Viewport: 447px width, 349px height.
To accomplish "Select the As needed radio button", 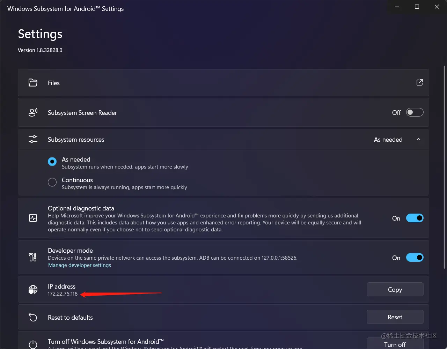I will 52,162.
